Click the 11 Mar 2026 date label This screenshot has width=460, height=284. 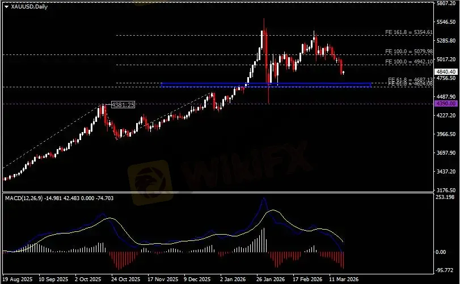click(x=344, y=279)
